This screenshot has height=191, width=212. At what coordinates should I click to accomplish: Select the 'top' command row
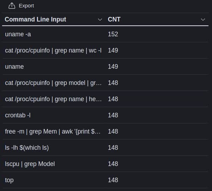tap(105, 180)
